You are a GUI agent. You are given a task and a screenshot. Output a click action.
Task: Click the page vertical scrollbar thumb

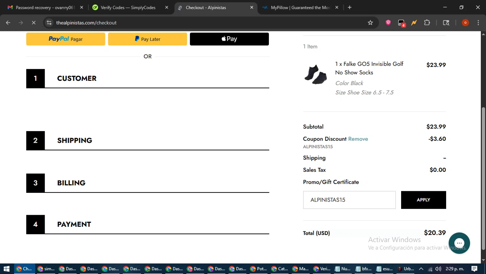coord(483,178)
